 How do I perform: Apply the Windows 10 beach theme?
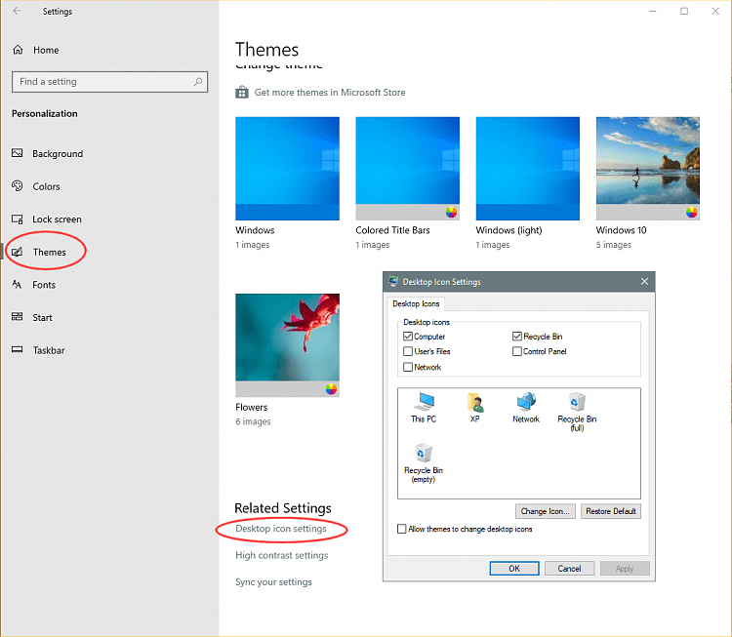(648, 169)
